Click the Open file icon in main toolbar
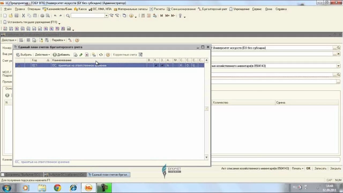Viewport: 343px width, 193px height. tap(11, 16)
